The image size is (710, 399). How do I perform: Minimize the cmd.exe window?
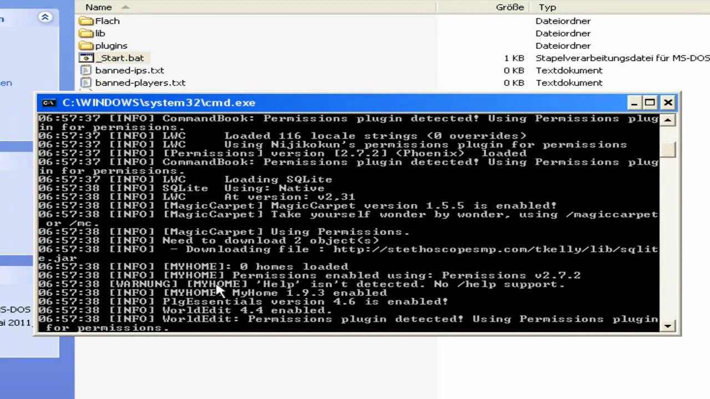tap(635, 103)
